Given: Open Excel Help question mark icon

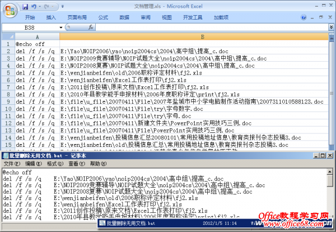Looking at the screenshot, I should click(304, 17).
